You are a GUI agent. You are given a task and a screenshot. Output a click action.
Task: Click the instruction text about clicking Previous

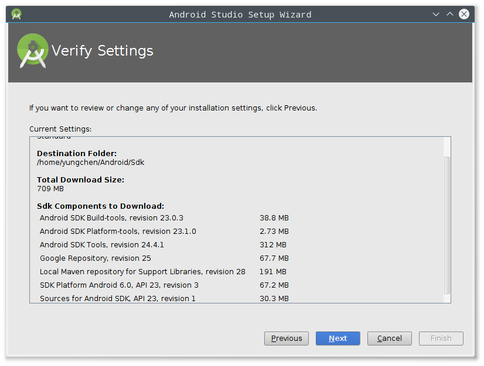pyautogui.click(x=173, y=108)
